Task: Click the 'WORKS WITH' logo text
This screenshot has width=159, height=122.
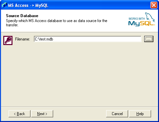Action: point(137,19)
